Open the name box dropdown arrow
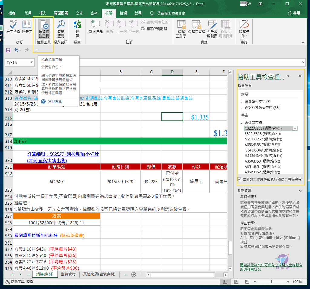The image size is (310, 289). (x=31, y=62)
